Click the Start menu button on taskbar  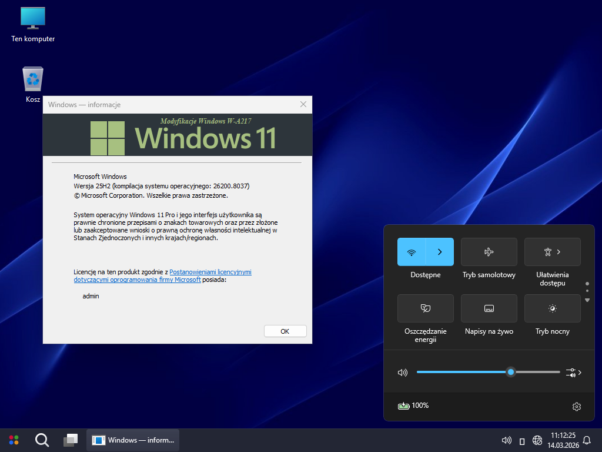coord(14,440)
